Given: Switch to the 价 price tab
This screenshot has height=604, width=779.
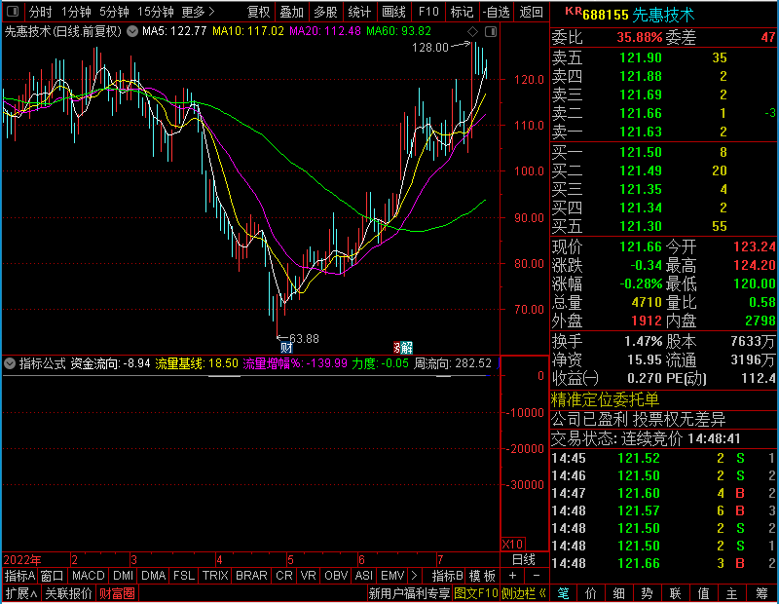Looking at the screenshot, I should click(x=591, y=593).
